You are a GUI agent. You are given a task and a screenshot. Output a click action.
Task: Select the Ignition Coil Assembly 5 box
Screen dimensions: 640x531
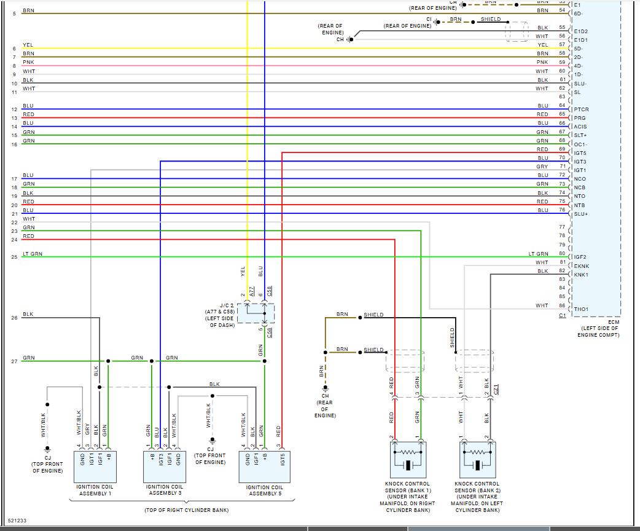pyautogui.click(x=264, y=466)
